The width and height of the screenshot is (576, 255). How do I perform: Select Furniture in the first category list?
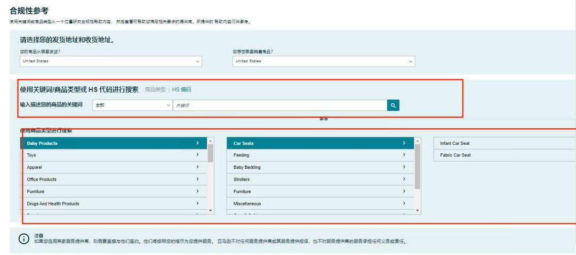coord(114,192)
